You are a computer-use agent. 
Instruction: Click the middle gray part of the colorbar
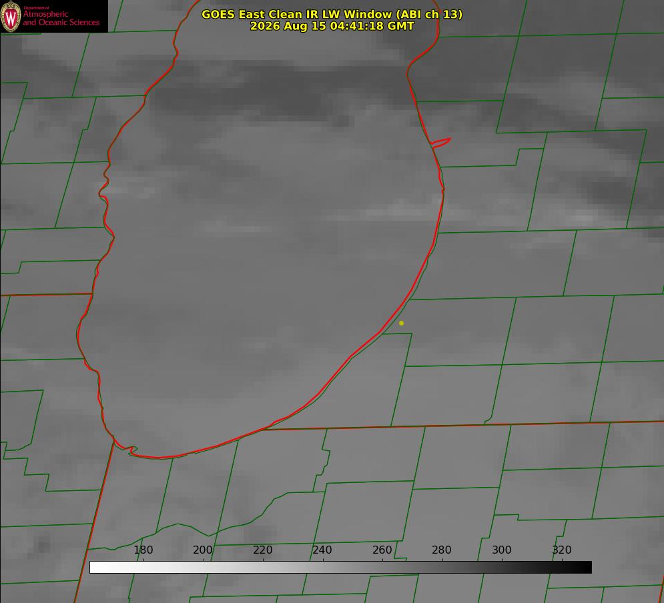(340, 567)
